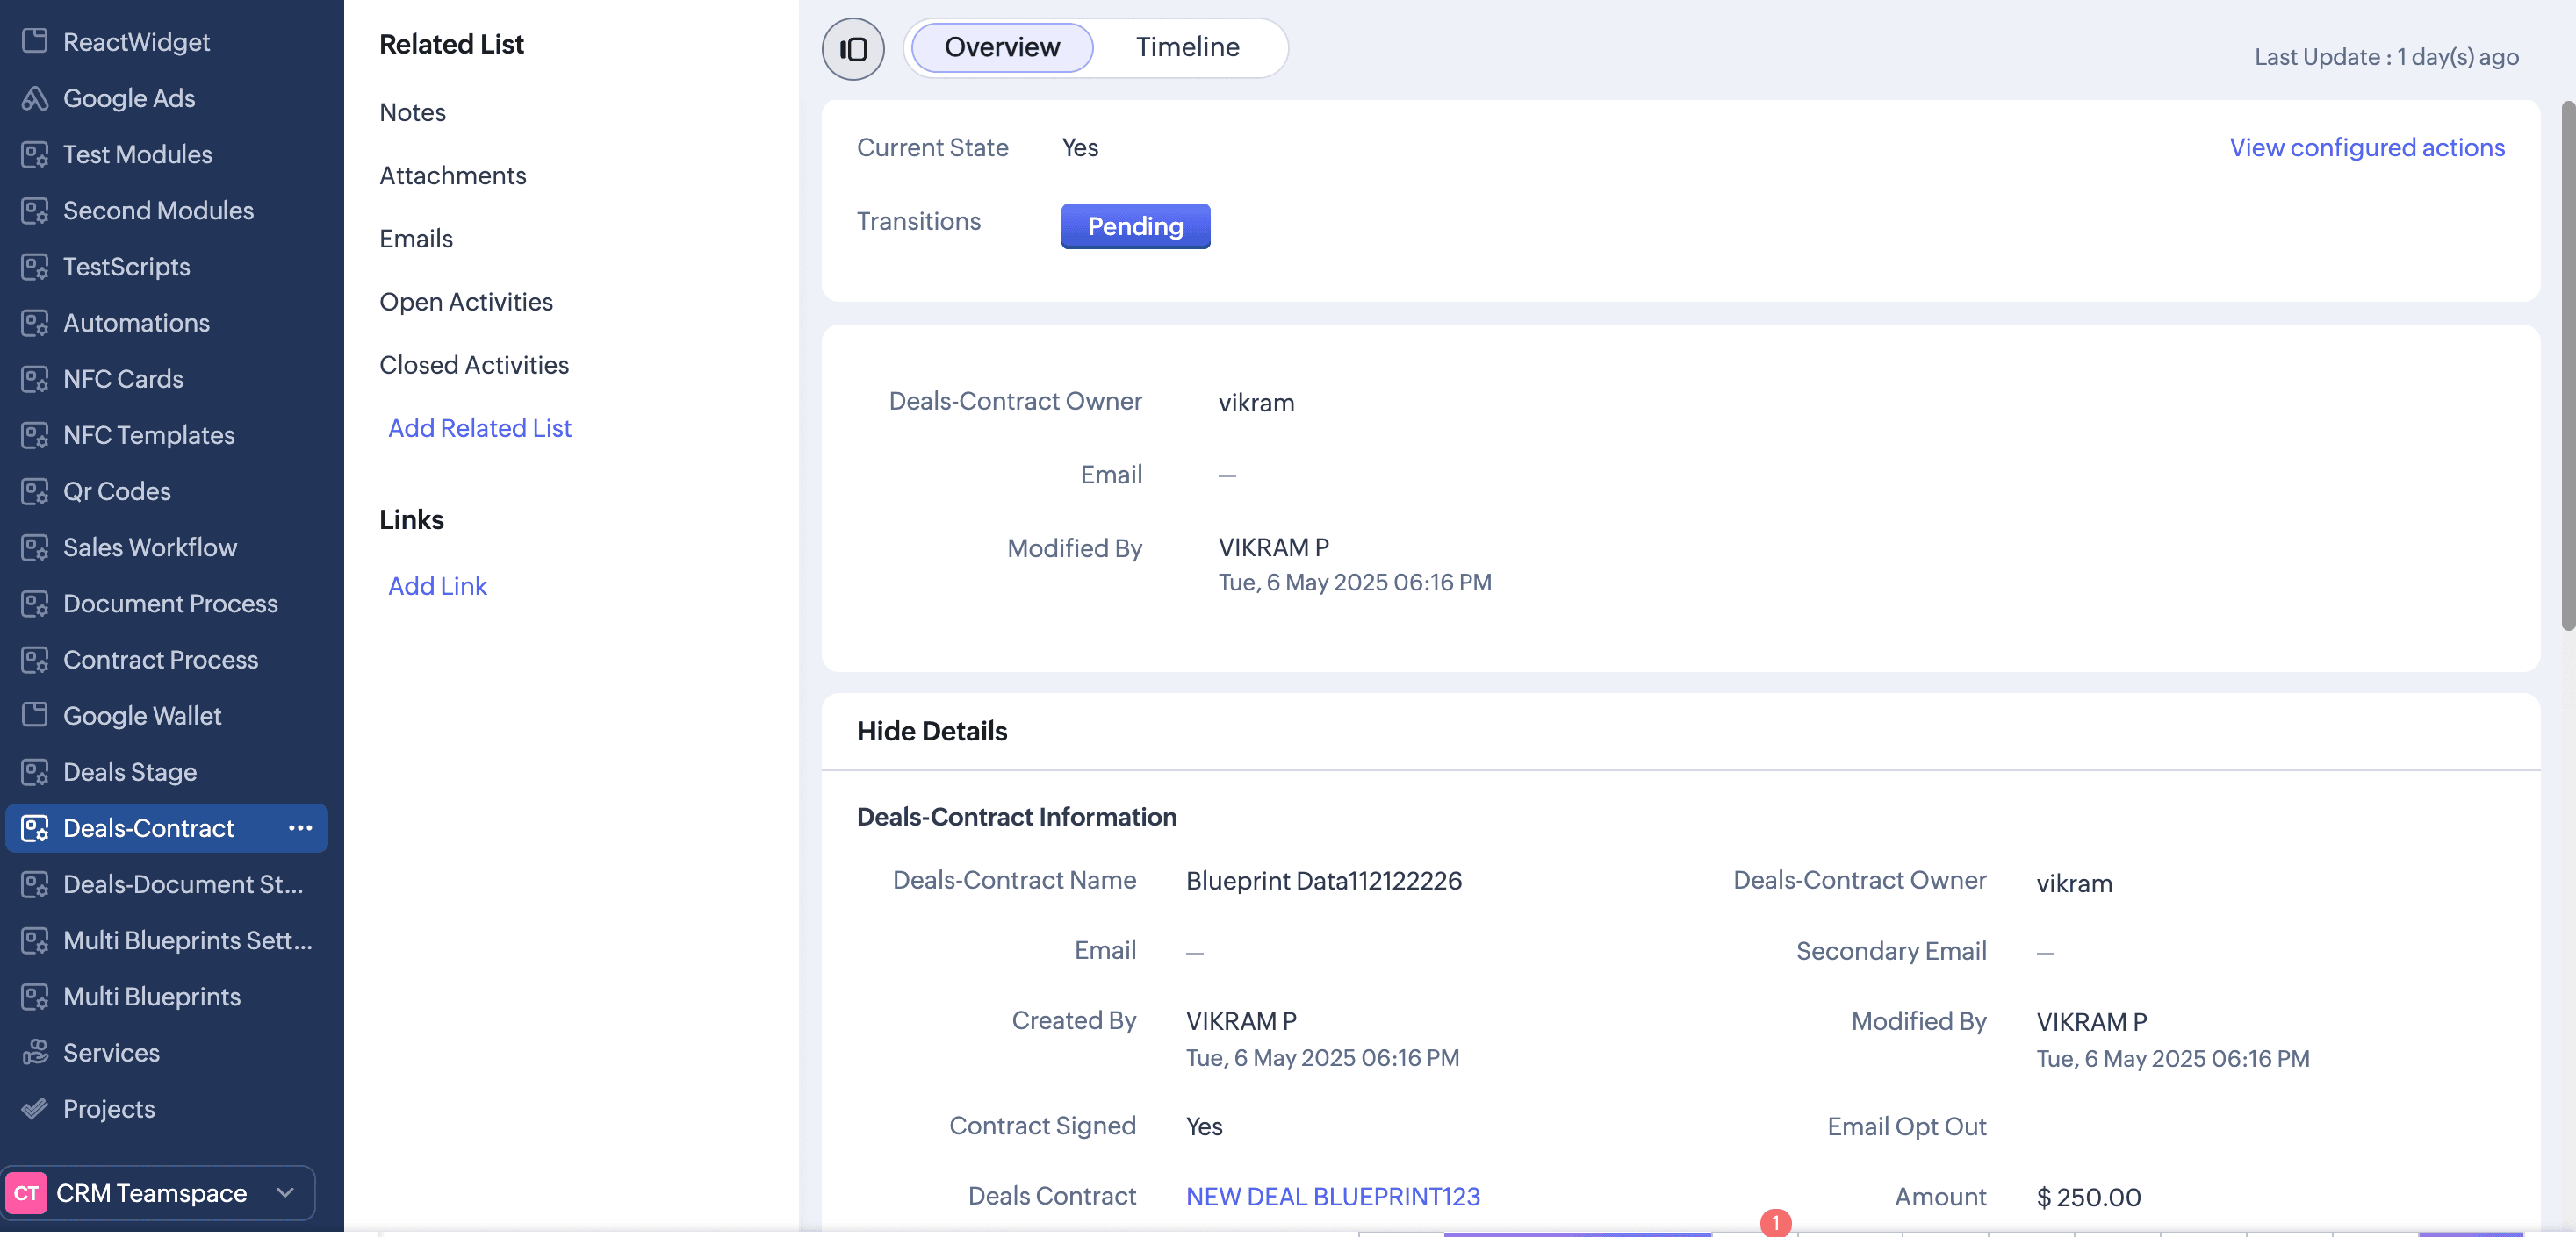Click the red notification badge

pos(1775,1222)
